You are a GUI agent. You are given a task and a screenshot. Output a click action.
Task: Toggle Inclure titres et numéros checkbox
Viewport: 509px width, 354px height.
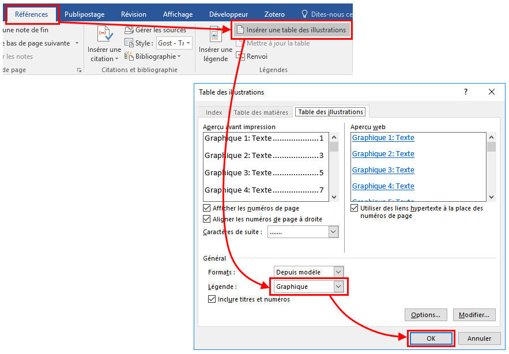[212, 299]
